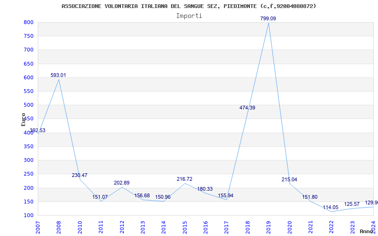Click the 593.01 data label
Screen dimensions: 378x236
(x=58, y=75)
